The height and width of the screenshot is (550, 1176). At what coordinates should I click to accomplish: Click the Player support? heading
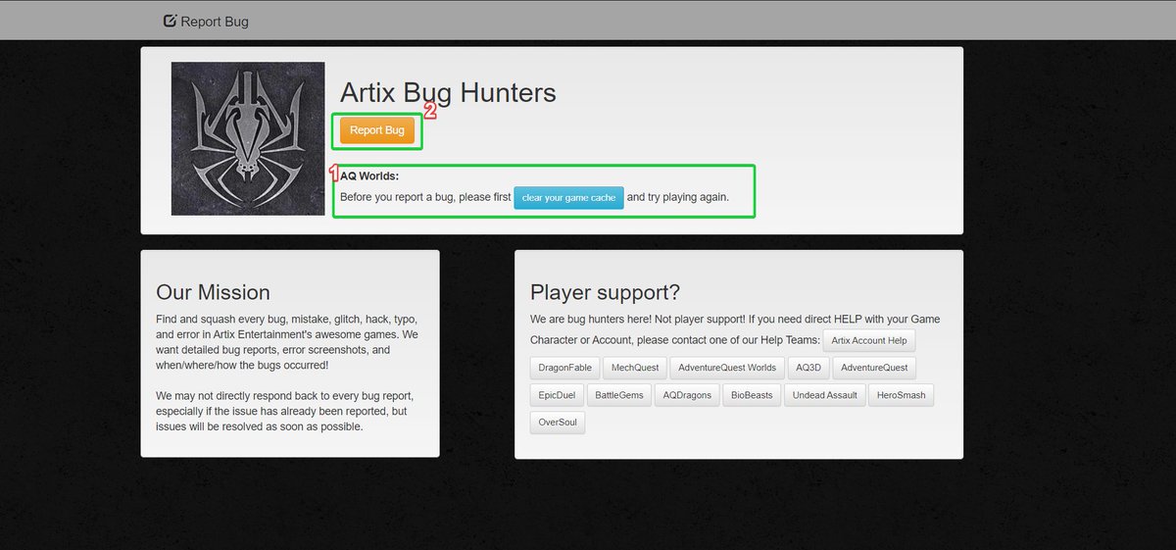(x=605, y=292)
